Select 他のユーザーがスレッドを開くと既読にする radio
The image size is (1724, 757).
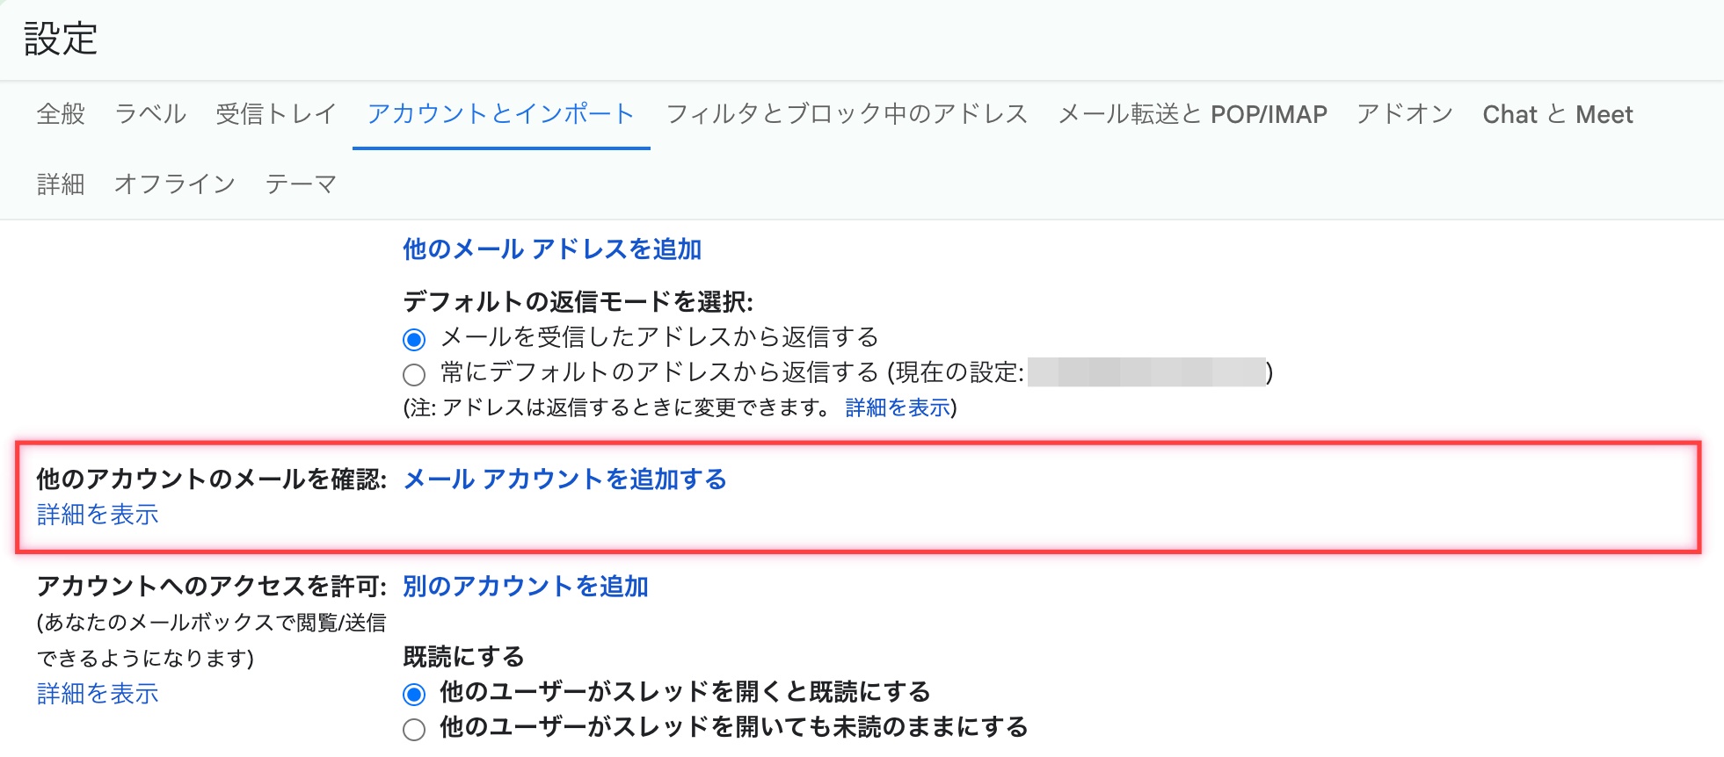coord(414,695)
